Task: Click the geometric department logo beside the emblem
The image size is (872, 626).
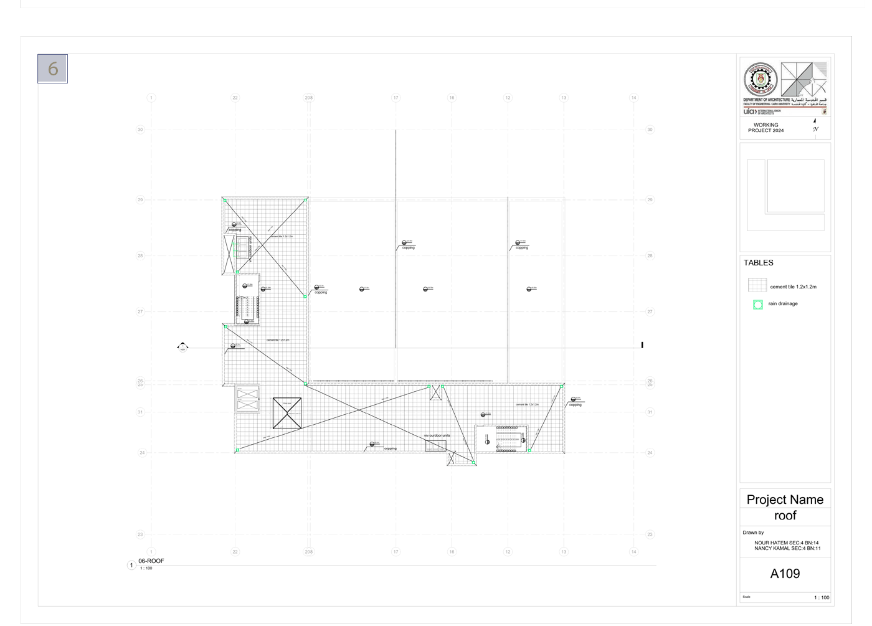Action: coord(804,80)
